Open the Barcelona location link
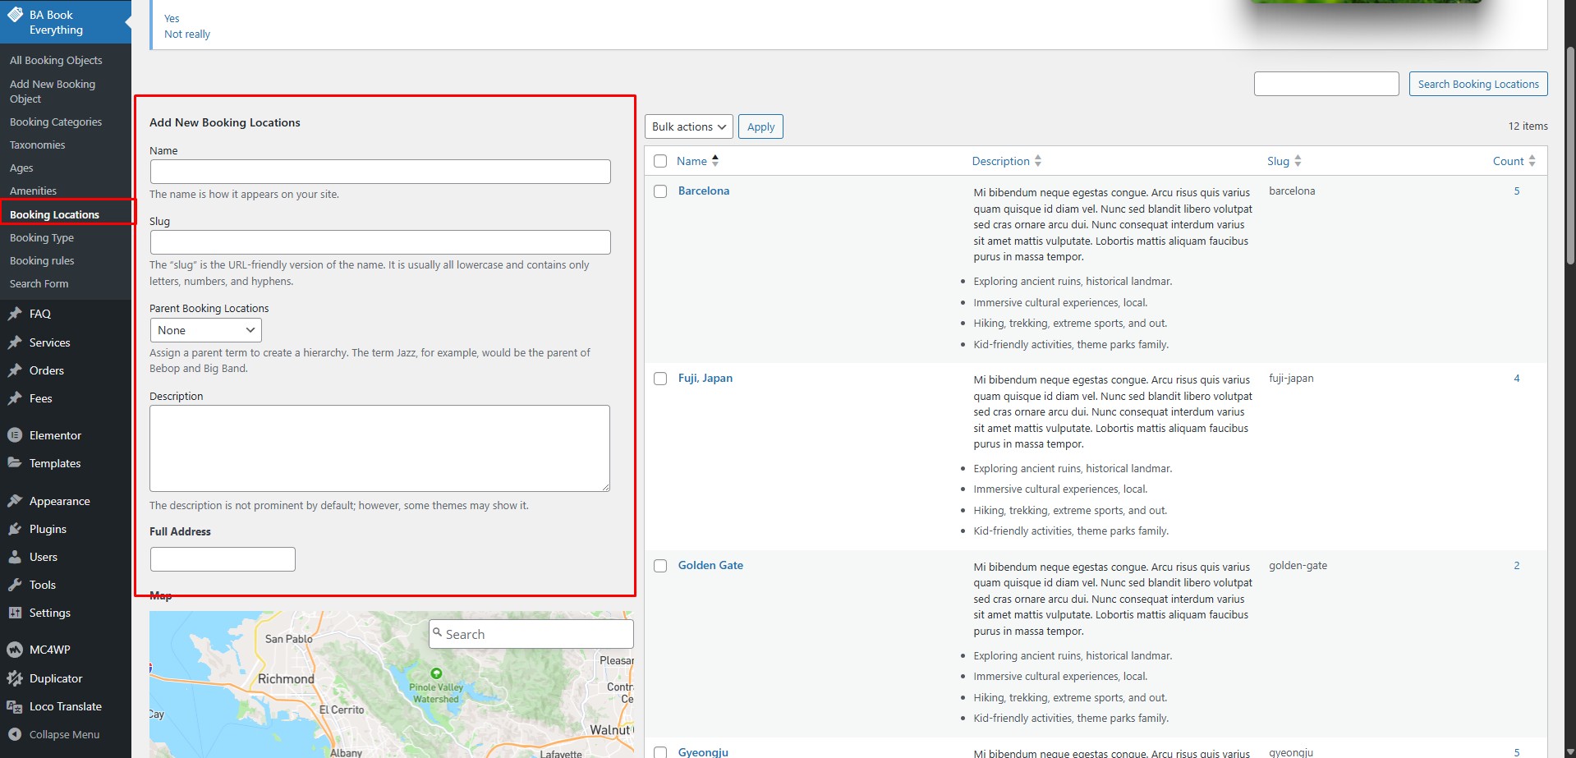 [x=704, y=191]
